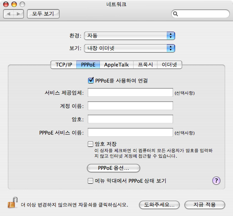Select the 이더넷 tab

[x=170, y=65]
